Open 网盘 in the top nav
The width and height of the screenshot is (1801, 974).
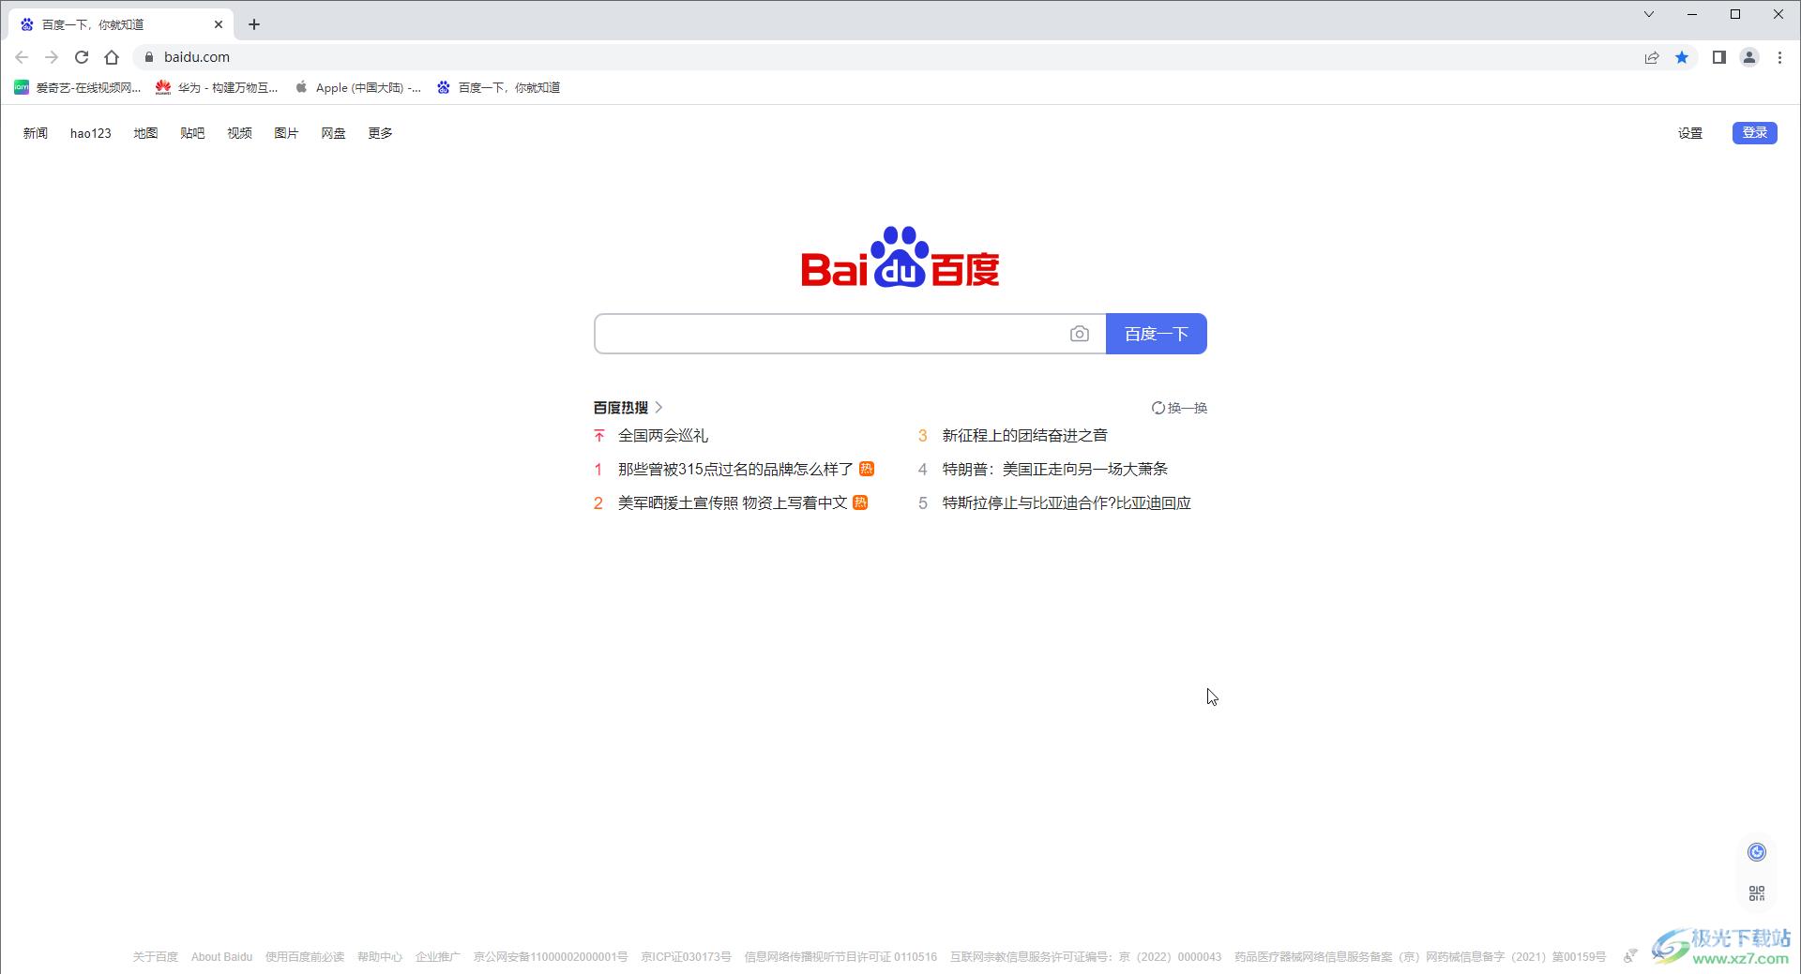click(x=333, y=133)
